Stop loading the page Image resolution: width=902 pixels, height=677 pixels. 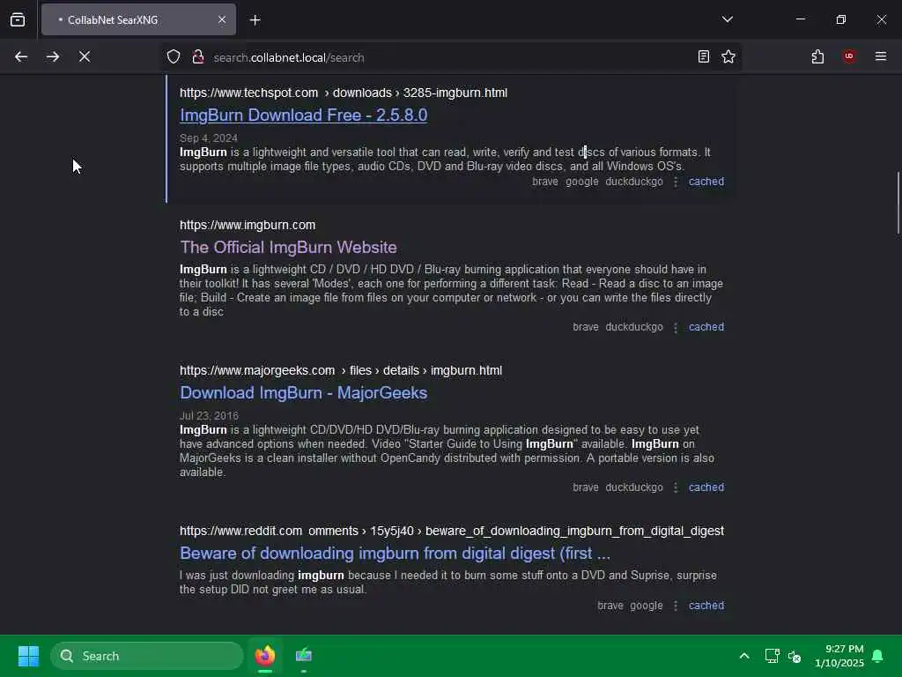point(85,56)
